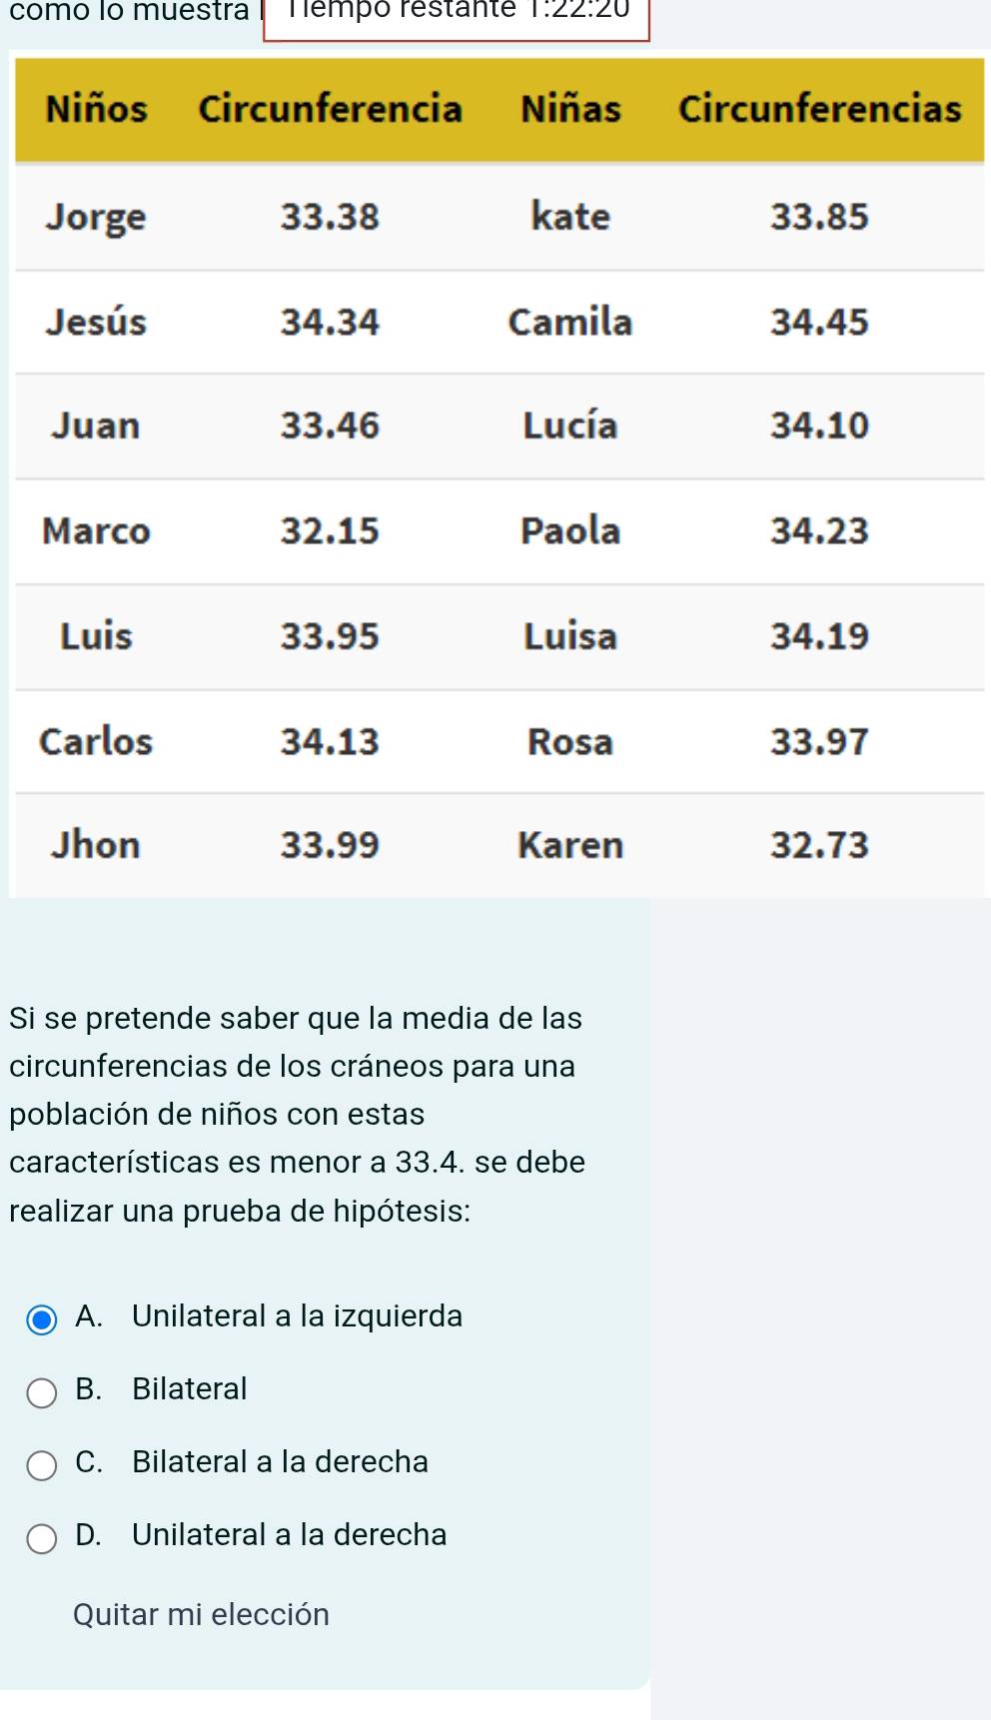Click Karen's circumference 32.73
This screenshot has height=1720, width=991.
pos(819,845)
